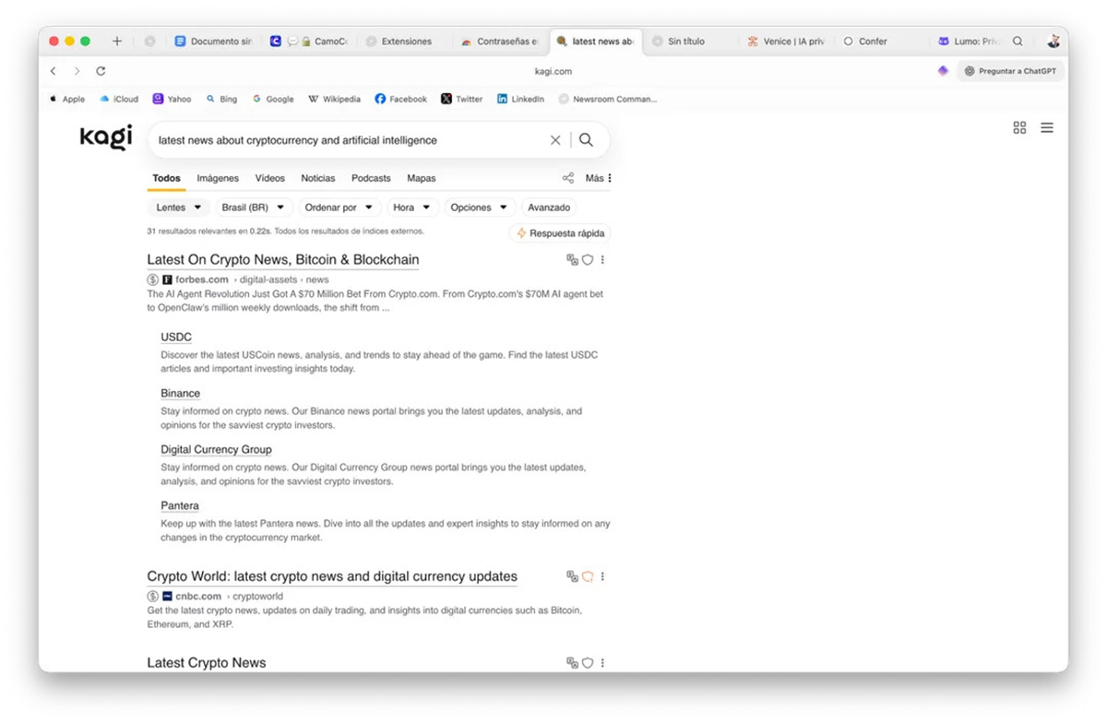Click the share results icon next to Más
The width and height of the screenshot is (1107, 723).
[568, 178]
